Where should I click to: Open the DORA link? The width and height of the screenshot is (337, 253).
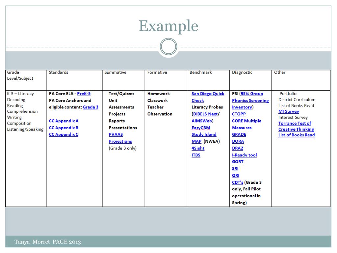pyautogui.click(x=238, y=141)
